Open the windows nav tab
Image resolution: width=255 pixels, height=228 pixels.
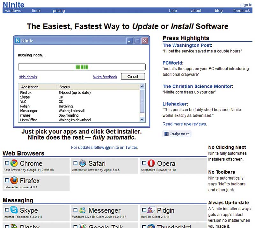(13, 11)
